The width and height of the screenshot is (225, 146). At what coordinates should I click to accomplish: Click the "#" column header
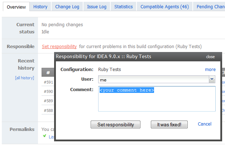coord(48,73)
